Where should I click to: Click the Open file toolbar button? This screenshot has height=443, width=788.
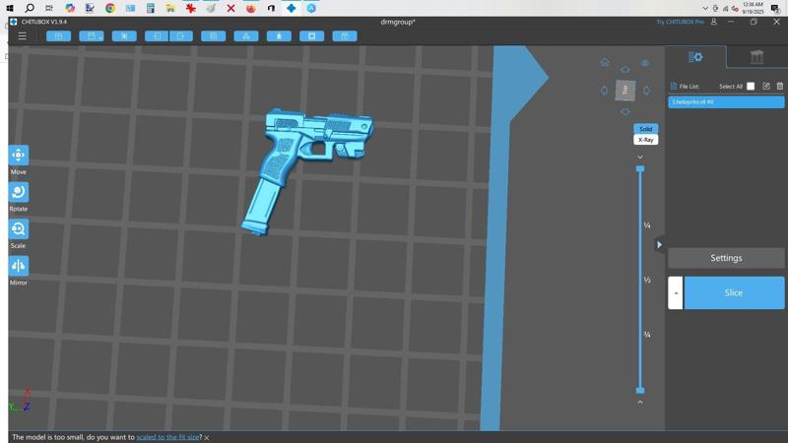point(59,36)
